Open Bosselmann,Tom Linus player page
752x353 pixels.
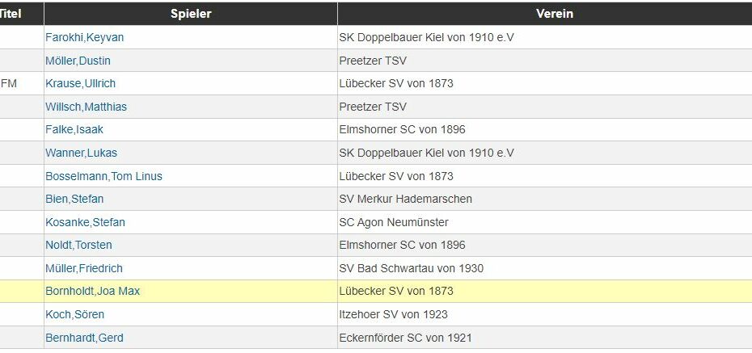[104, 176]
